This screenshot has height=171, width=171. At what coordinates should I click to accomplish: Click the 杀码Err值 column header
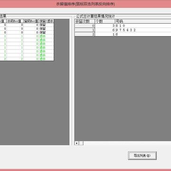[15, 21]
